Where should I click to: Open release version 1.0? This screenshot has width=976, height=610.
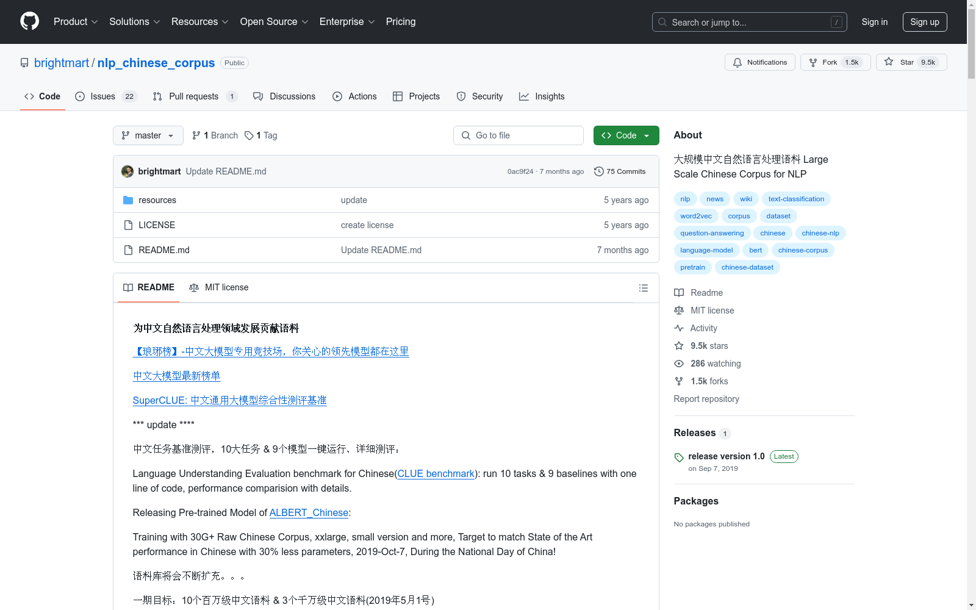point(726,456)
